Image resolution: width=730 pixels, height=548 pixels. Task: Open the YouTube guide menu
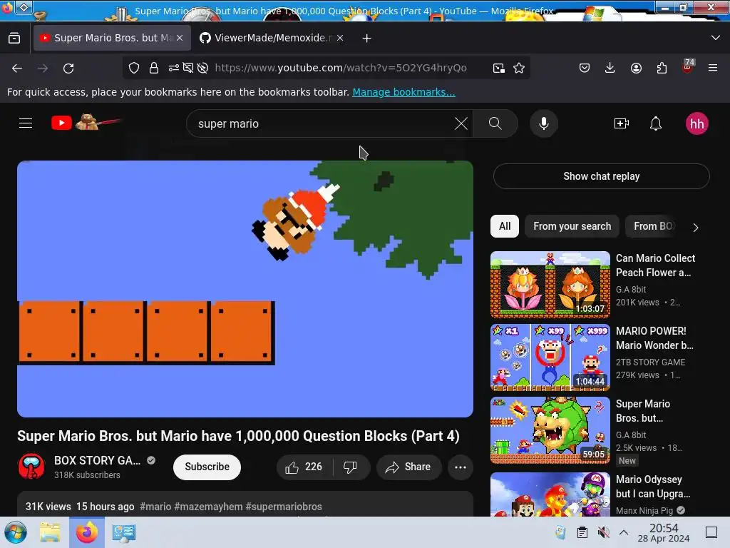26,123
